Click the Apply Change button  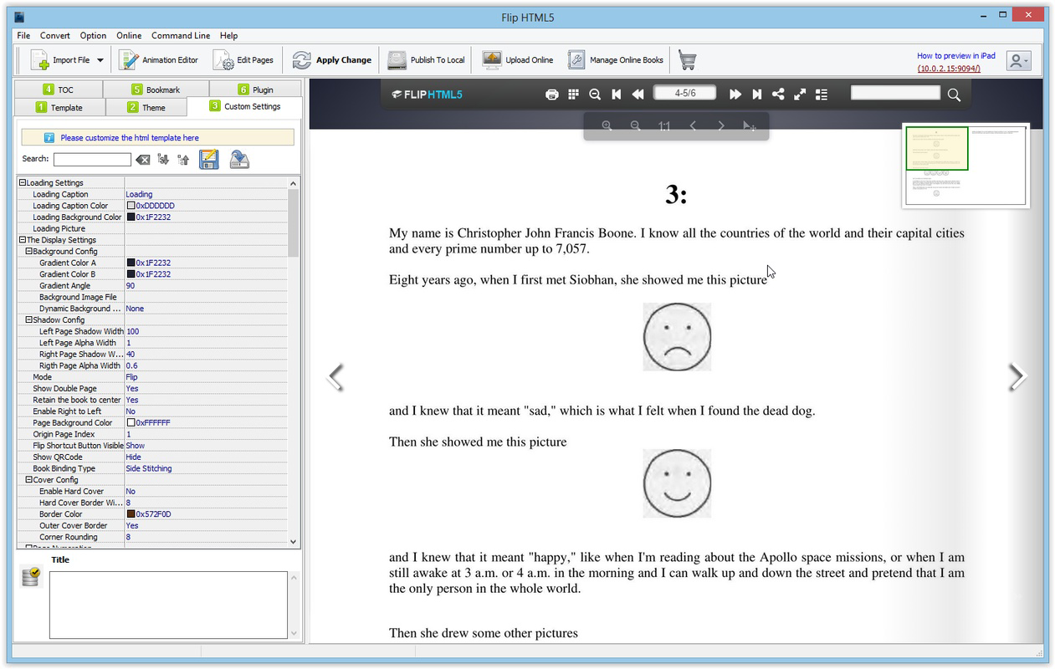(331, 60)
